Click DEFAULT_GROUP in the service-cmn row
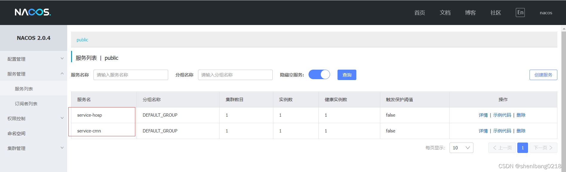The image size is (566, 172). coord(160,131)
